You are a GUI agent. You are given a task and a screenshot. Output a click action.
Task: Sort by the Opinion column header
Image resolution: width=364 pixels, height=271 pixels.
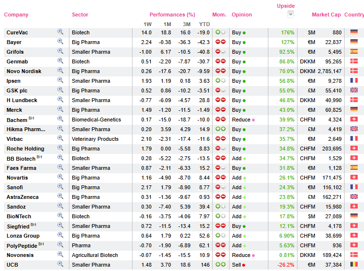coord(242,15)
